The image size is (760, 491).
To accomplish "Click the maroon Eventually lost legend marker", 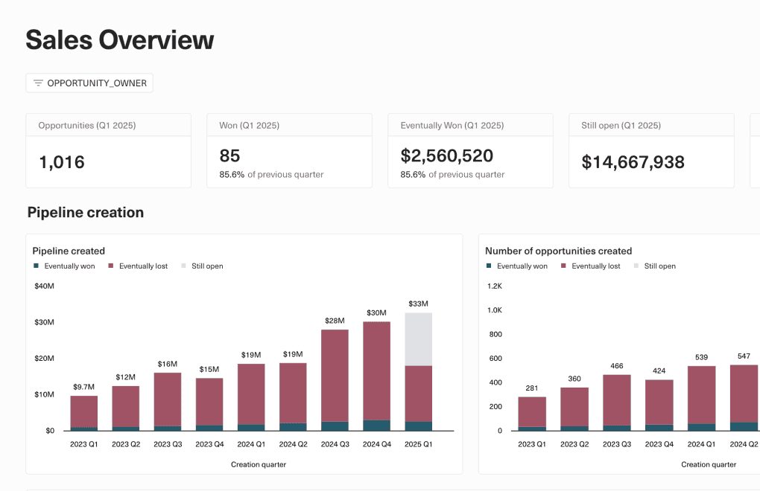I will pos(110,266).
